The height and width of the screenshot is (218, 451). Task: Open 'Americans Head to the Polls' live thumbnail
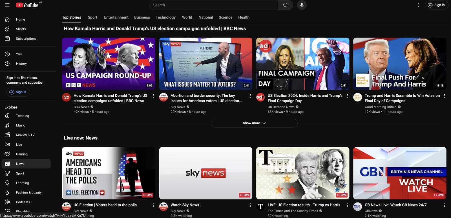tap(109, 173)
